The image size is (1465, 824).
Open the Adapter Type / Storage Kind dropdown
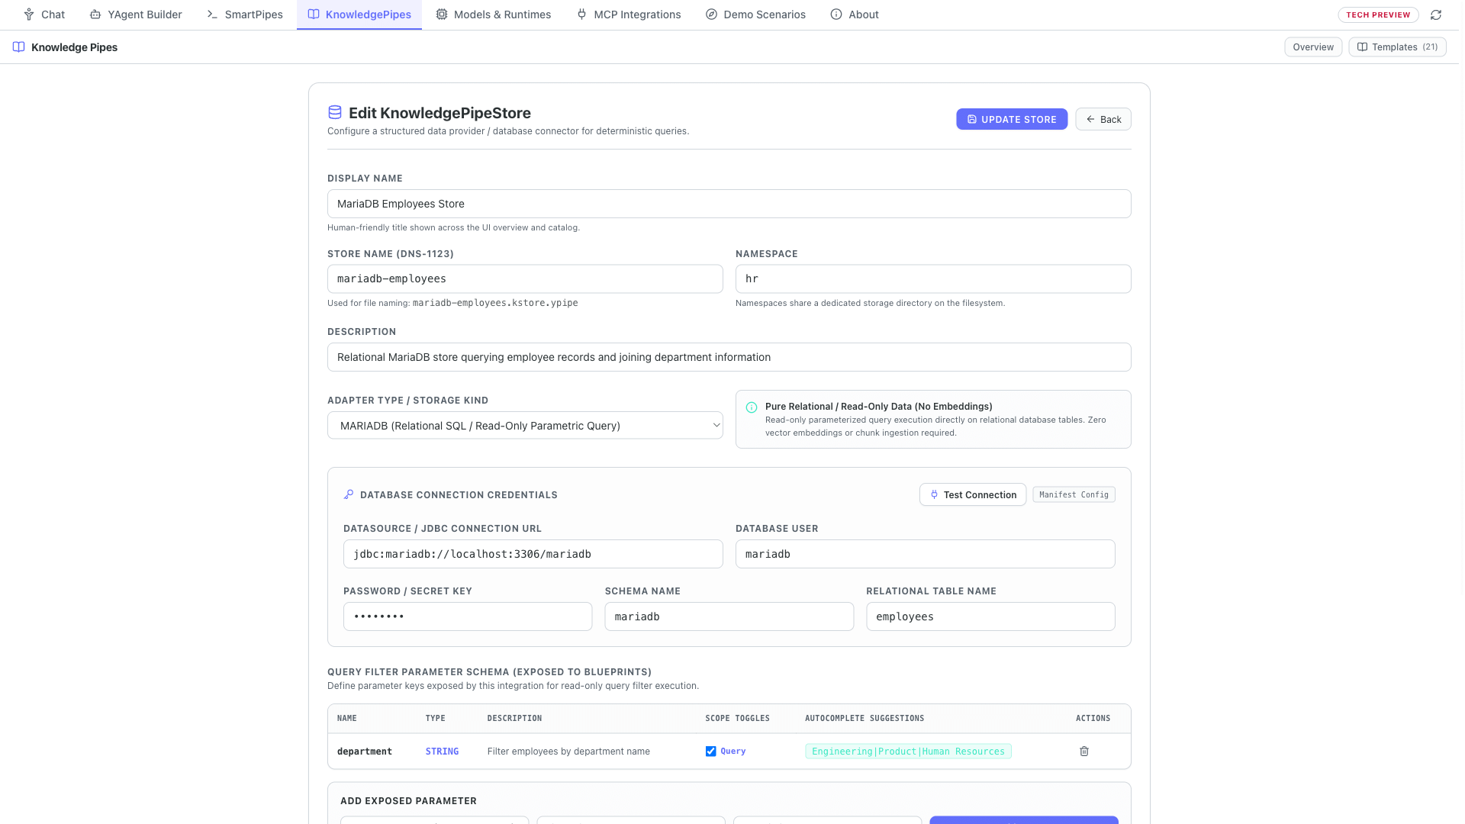click(525, 426)
